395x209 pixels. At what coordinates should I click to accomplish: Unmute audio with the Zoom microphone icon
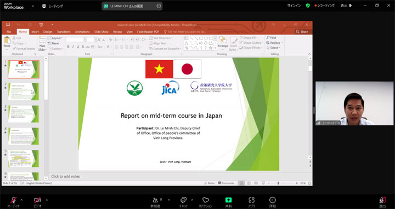(13, 200)
